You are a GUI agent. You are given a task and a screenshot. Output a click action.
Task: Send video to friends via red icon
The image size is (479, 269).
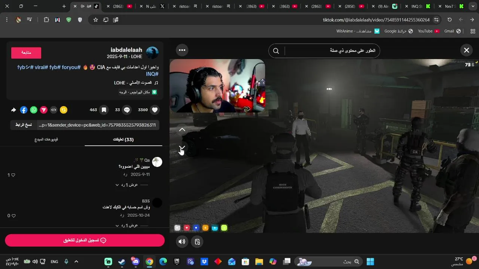pos(44,110)
